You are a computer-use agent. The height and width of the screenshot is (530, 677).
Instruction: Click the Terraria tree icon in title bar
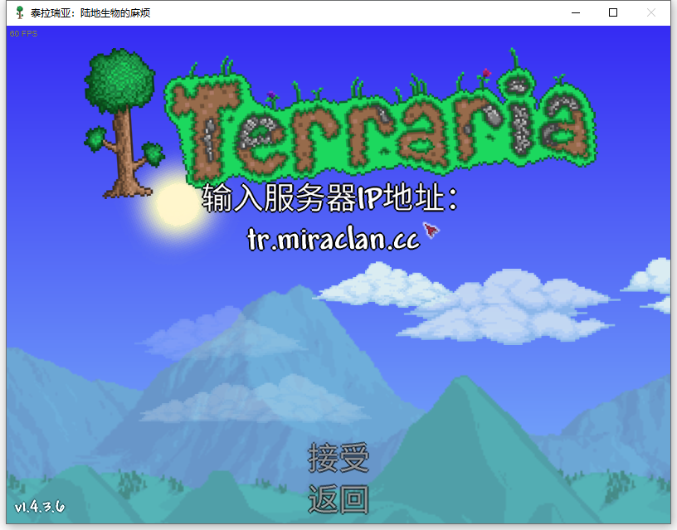(x=19, y=13)
